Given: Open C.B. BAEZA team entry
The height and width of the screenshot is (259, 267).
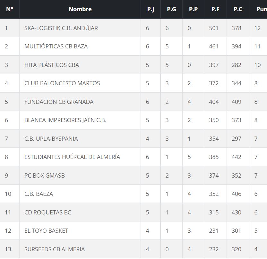Looking at the screenshot, I should point(39,194).
